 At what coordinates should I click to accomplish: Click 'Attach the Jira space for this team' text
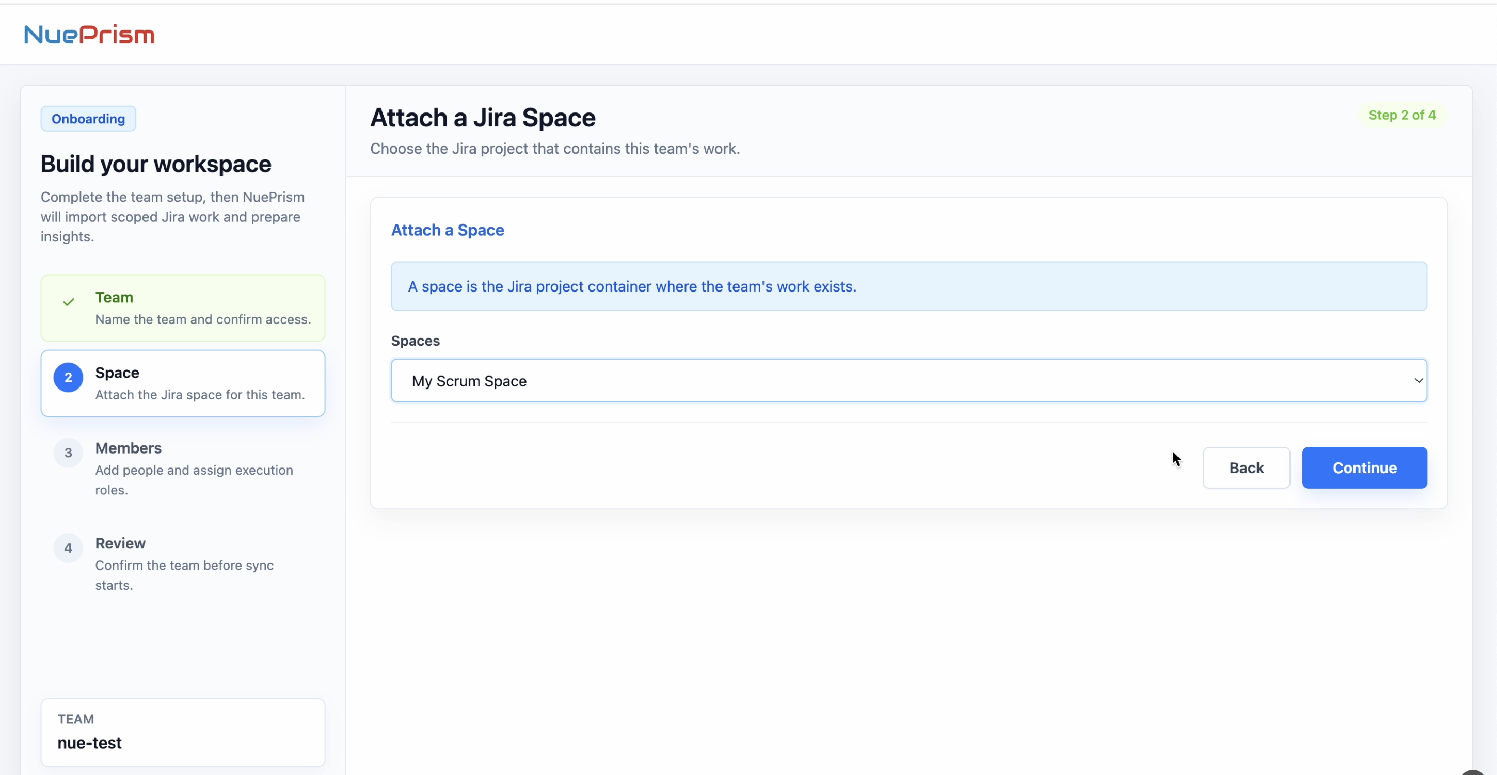tap(200, 395)
